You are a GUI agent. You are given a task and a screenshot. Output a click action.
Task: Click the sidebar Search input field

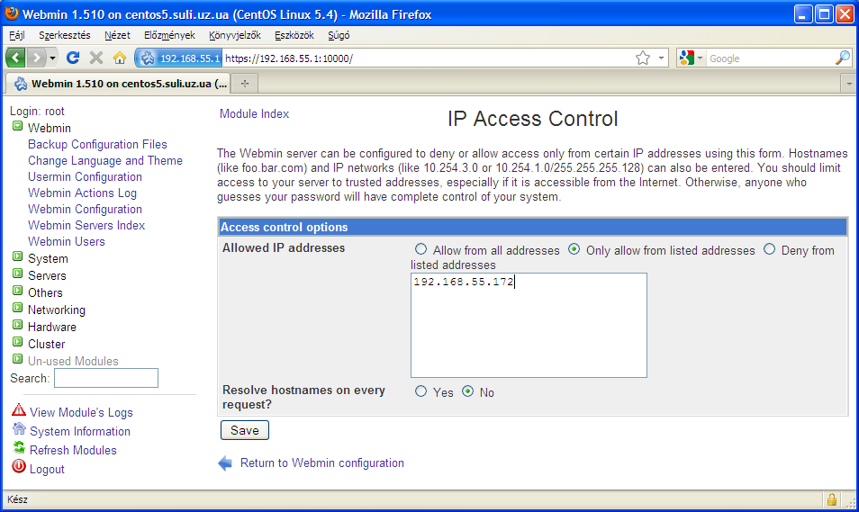point(105,378)
